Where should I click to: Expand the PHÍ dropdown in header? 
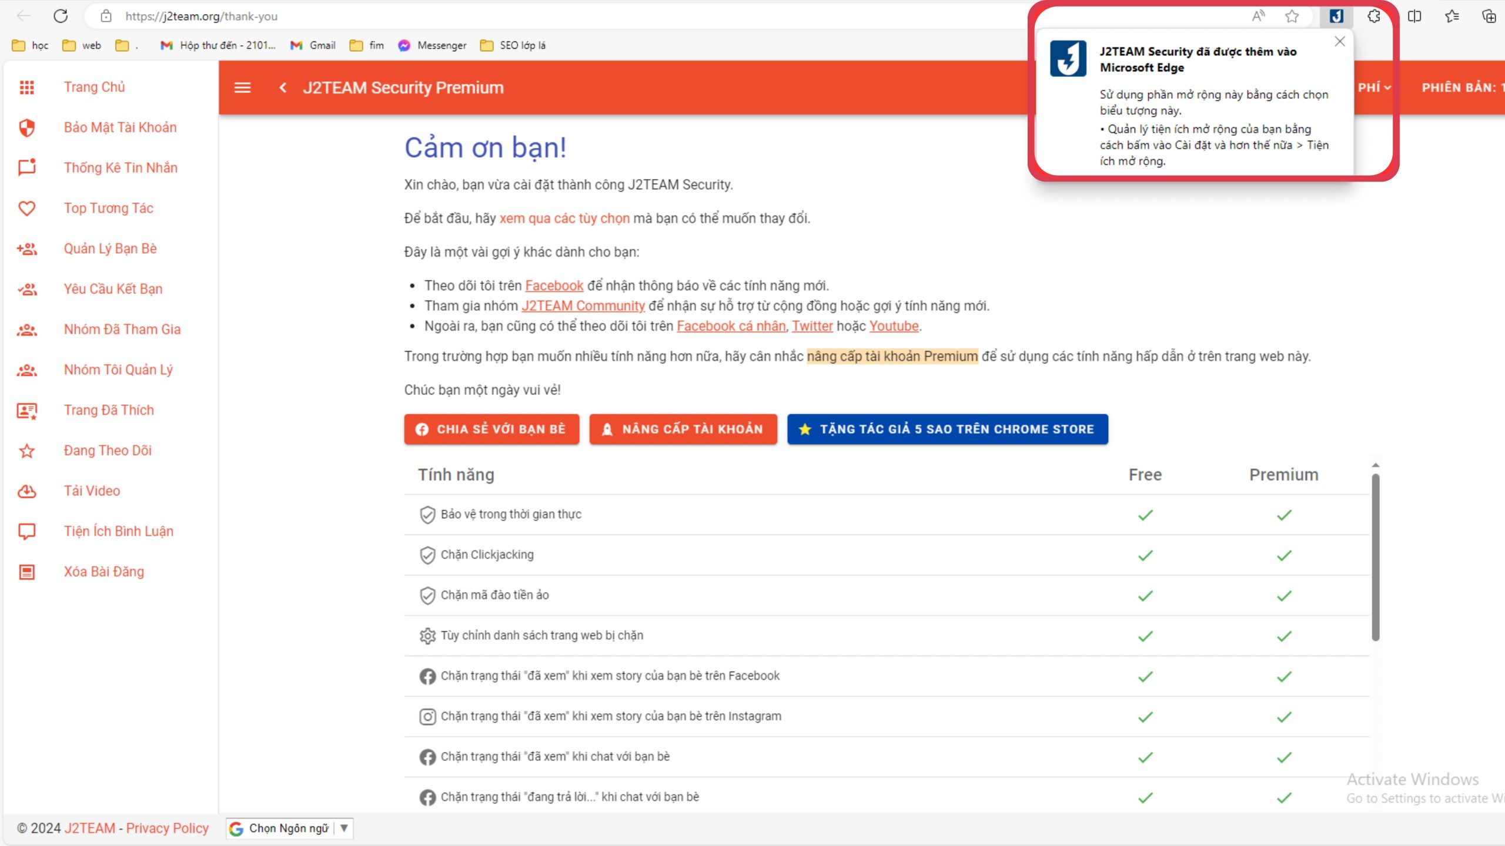(x=1374, y=88)
